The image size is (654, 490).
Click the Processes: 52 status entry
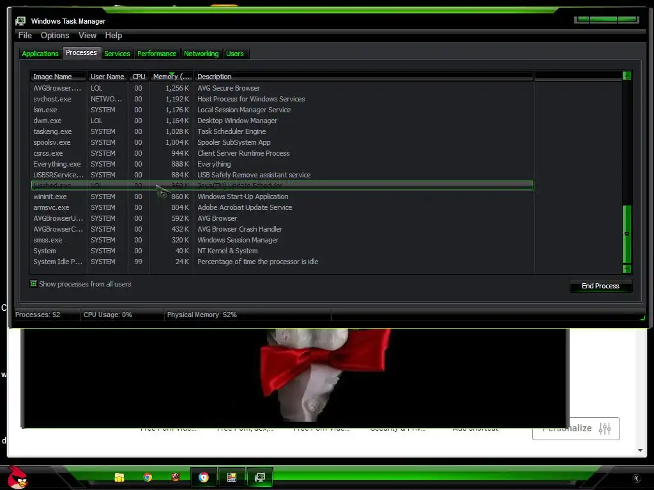click(38, 315)
